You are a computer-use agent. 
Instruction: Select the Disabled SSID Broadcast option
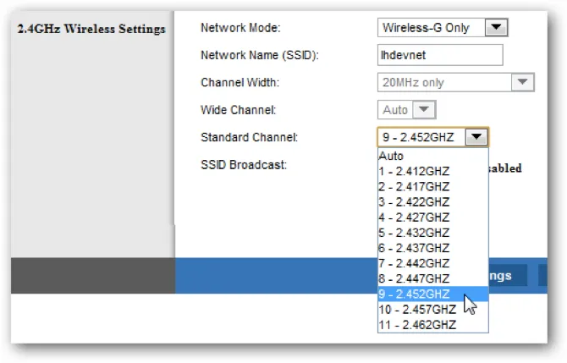coord(505,168)
